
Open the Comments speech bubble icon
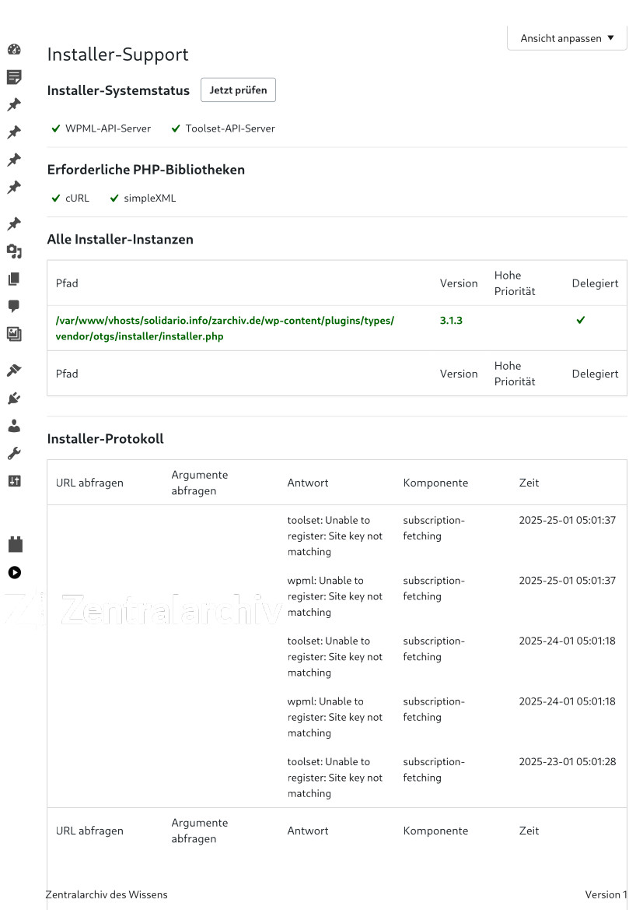coord(14,307)
